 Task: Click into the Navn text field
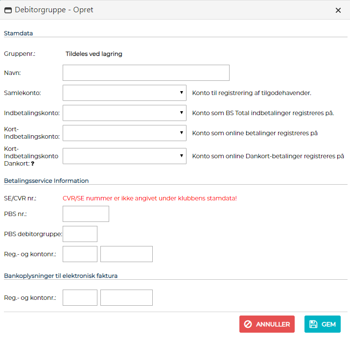click(146, 73)
